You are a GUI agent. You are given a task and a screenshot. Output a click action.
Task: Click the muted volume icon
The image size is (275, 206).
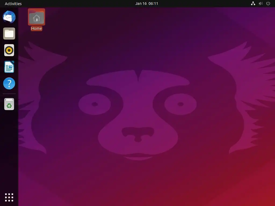261,3
